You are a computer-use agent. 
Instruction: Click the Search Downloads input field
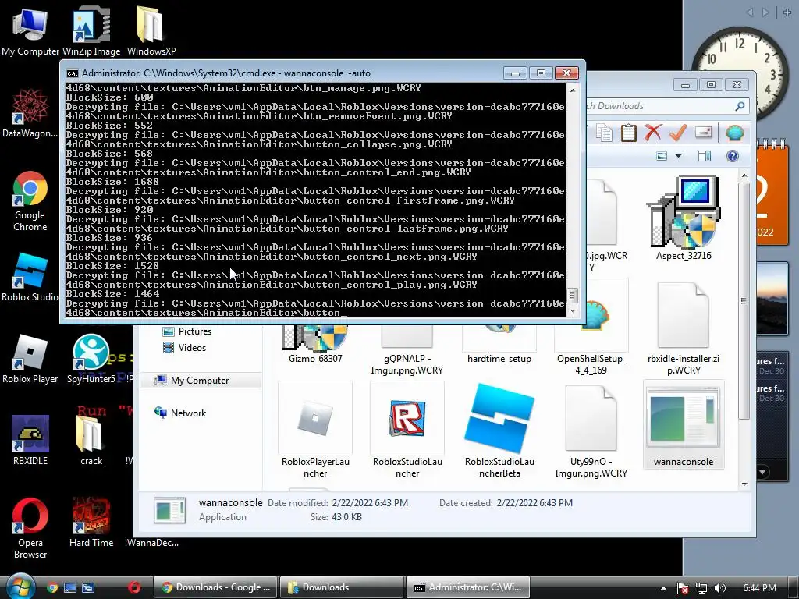pyautogui.click(x=660, y=106)
